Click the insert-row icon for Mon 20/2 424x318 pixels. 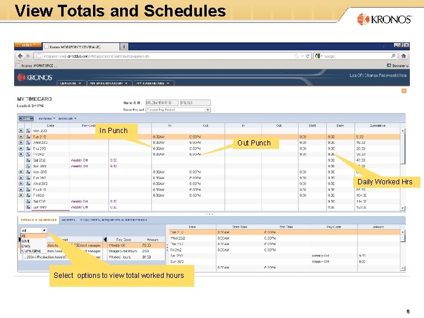[28, 131]
